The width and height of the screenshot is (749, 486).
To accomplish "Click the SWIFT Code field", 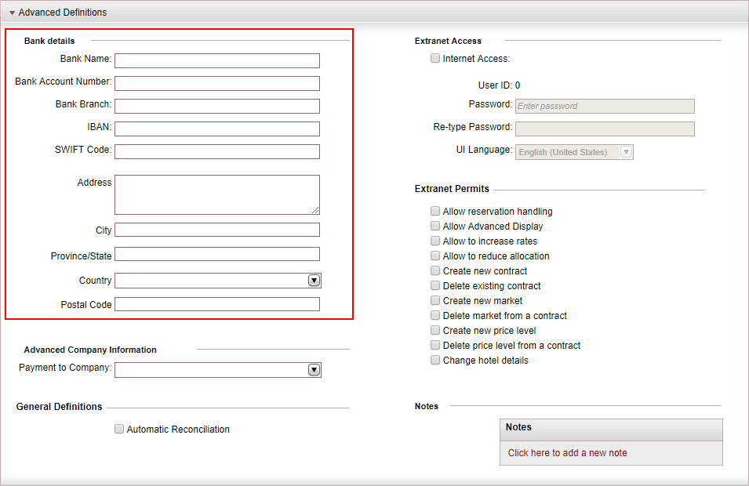I will [x=217, y=151].
